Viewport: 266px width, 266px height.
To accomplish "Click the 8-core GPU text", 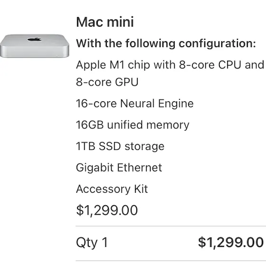I will tap(107, 82).
